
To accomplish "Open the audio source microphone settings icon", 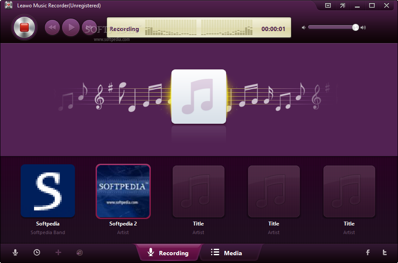I will pos(15,253).
